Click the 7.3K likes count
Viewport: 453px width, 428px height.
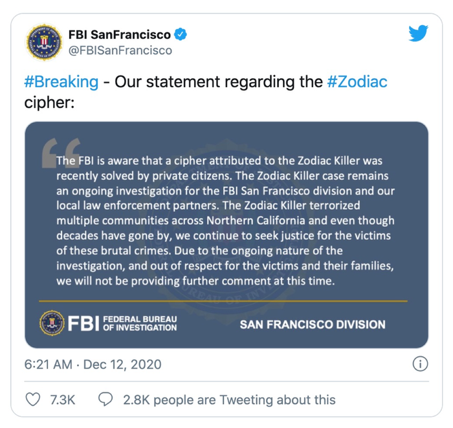[x=62, y=400]
